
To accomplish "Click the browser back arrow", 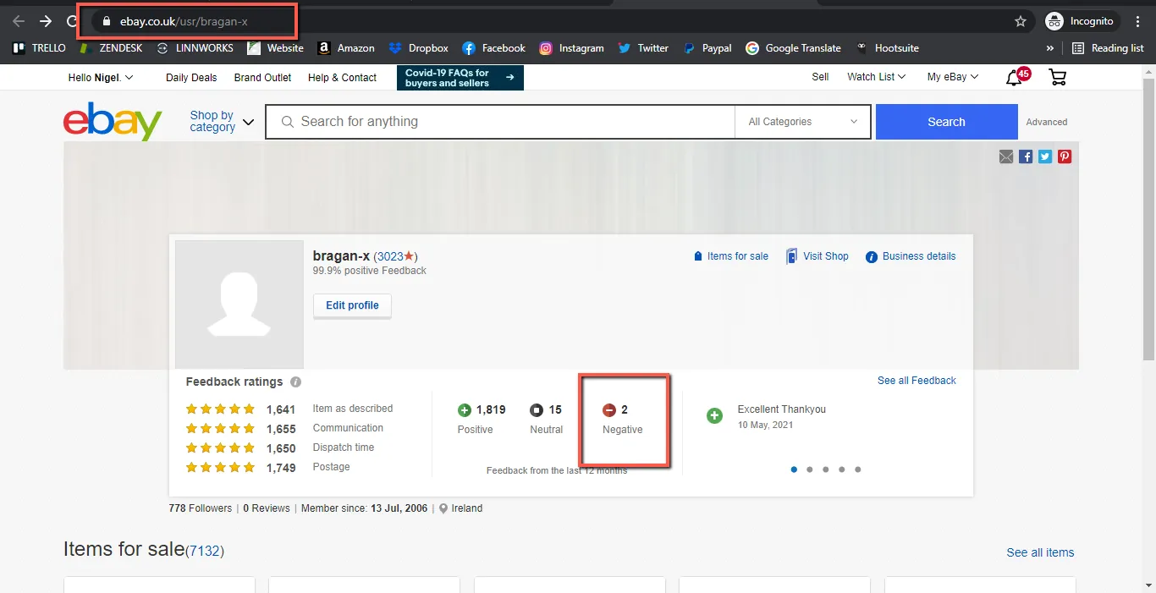I will [x=19, y=21].
